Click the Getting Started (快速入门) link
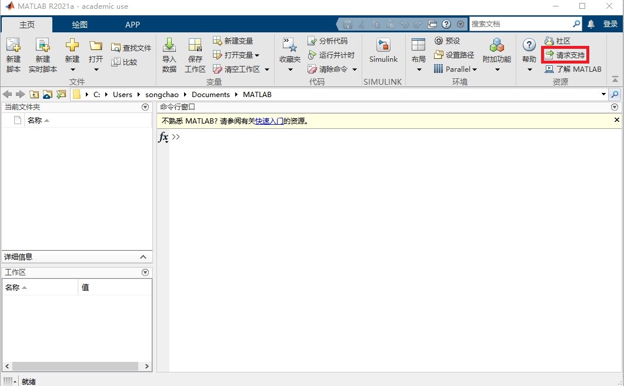Screen dimensions: 624x386 269,121
